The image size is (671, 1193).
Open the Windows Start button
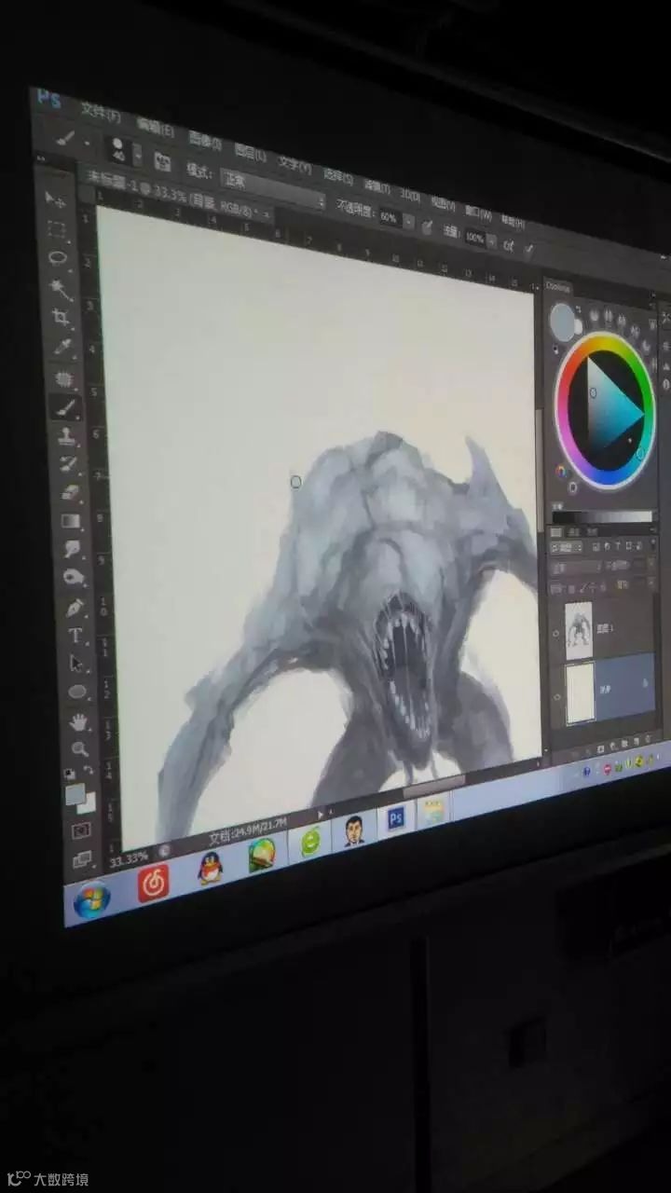tap(91, 900)
